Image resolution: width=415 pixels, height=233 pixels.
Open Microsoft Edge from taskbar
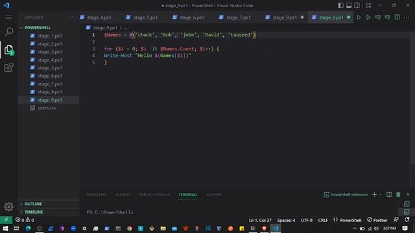pyautogui.click(x=28, y=228)
